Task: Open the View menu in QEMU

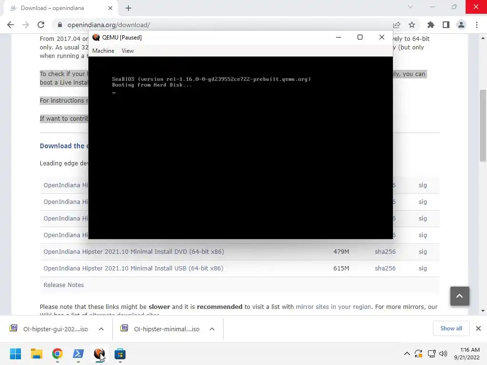Action: tap(127, 50)
